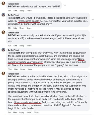Viewport: 94px width, 115px height.
Task: Share Ed DePriest's 10h libel comment
Action: [x=29, y=28]
